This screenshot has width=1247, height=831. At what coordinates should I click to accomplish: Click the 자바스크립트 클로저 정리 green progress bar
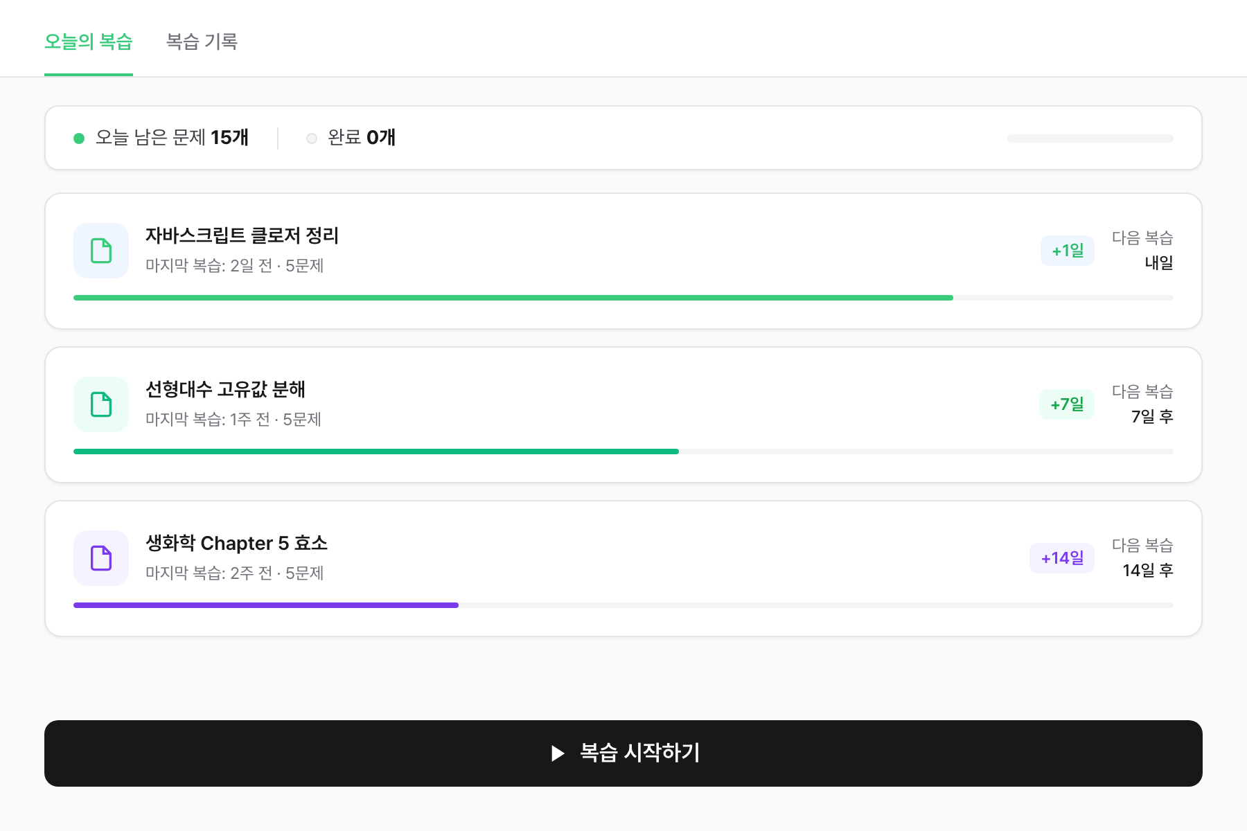point(513,298)
